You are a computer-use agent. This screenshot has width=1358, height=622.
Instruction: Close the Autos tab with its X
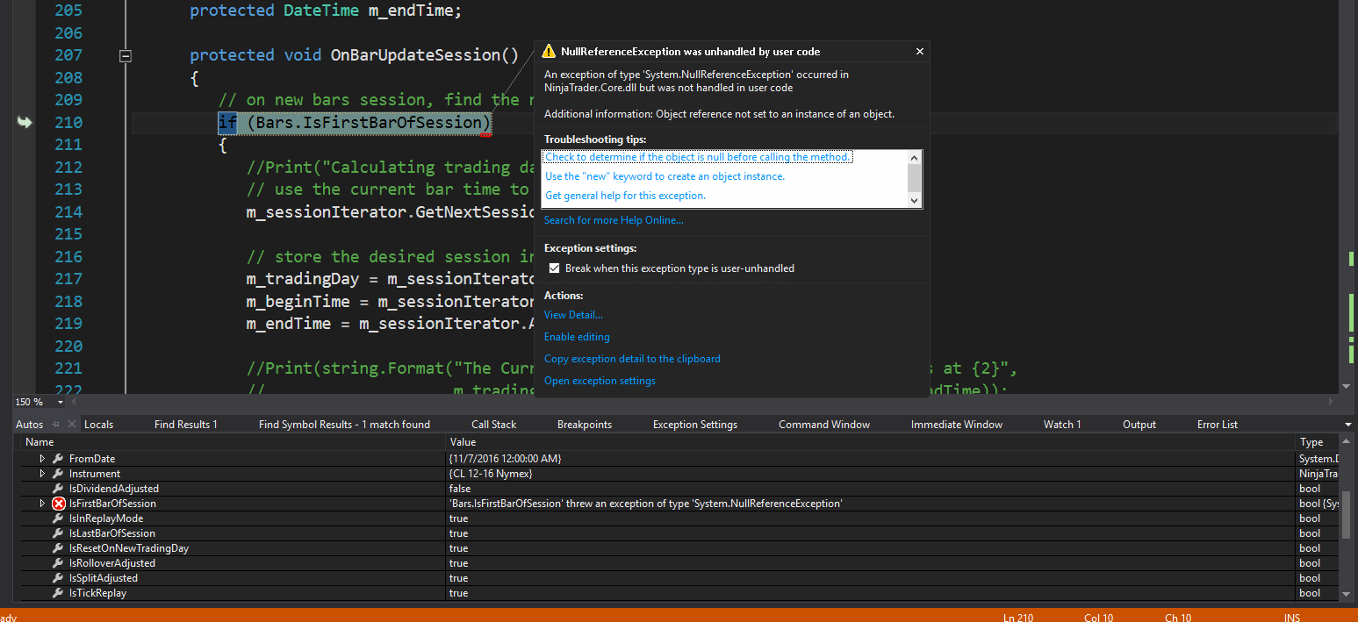click(x=71, y=425)
